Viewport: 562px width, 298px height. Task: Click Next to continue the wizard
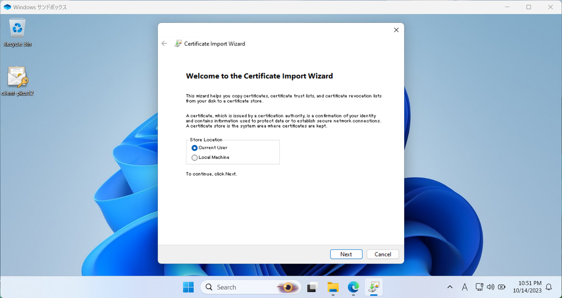[x=346, y=254]
